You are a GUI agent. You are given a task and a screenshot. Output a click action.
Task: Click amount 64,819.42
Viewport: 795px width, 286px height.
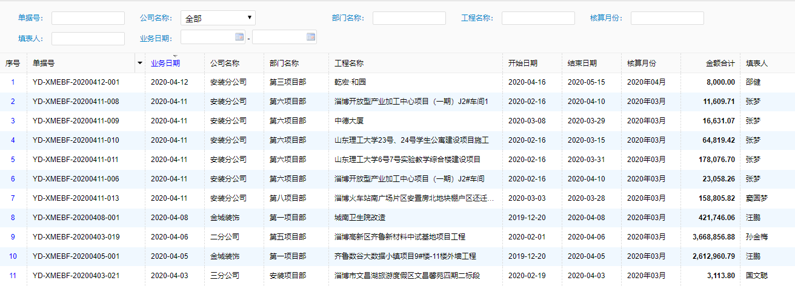[x=719, y=140]
